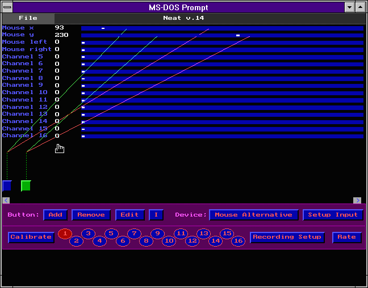Click the Channel 16 value bar
This screenshot has width=368, height=288.
[x=222, y=137]
